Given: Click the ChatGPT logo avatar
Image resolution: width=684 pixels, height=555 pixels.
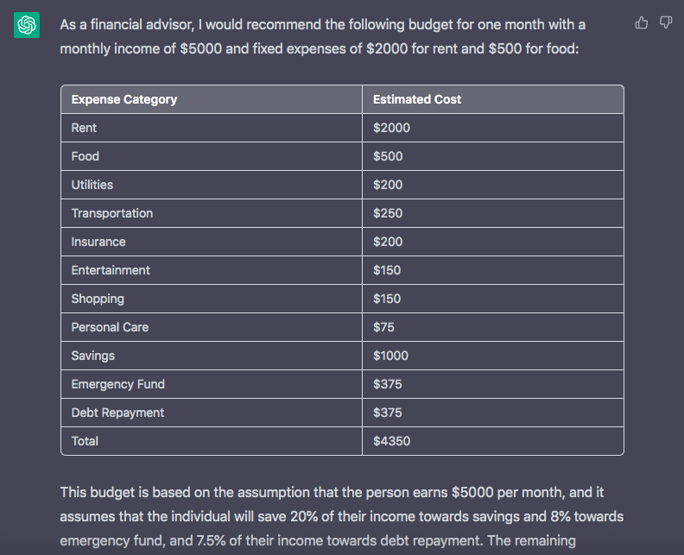Looking at the screenshot, I should [x=27, y=25].
